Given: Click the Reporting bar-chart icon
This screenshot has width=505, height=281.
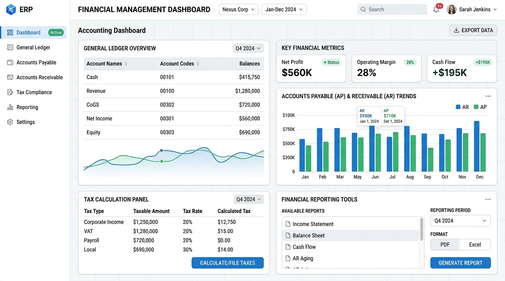Looking at the screenshot, I should pos(10,107).
